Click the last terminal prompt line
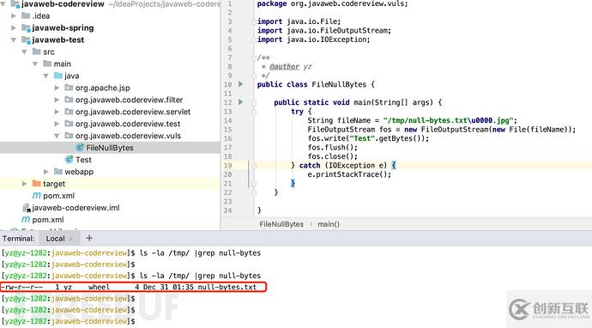 coord(69,321)
